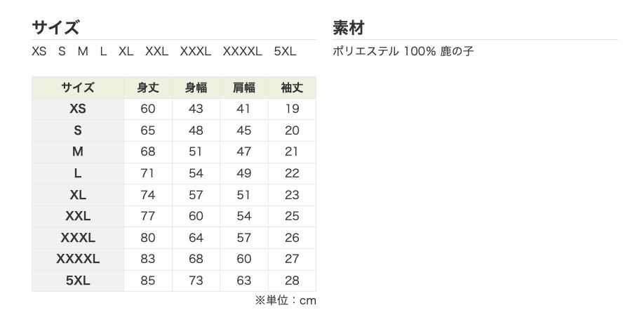Select the XL row label in the table
The width and height of the screenshot is (623, 317).
(x=78, y=195)
